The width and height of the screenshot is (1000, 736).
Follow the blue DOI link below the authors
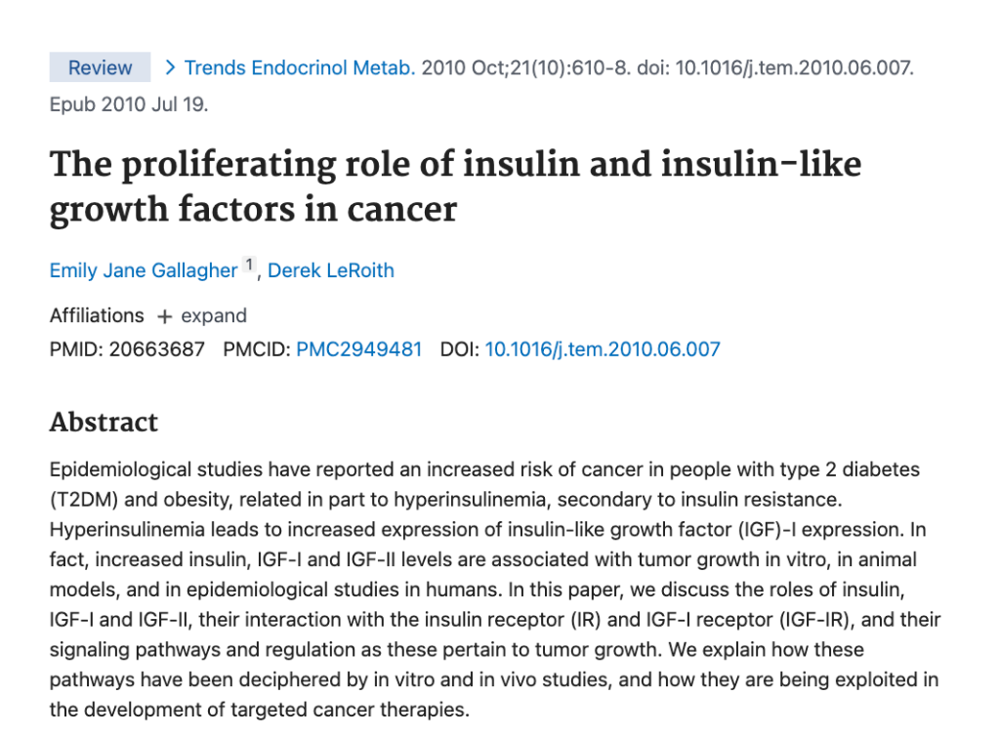[603, 348]
